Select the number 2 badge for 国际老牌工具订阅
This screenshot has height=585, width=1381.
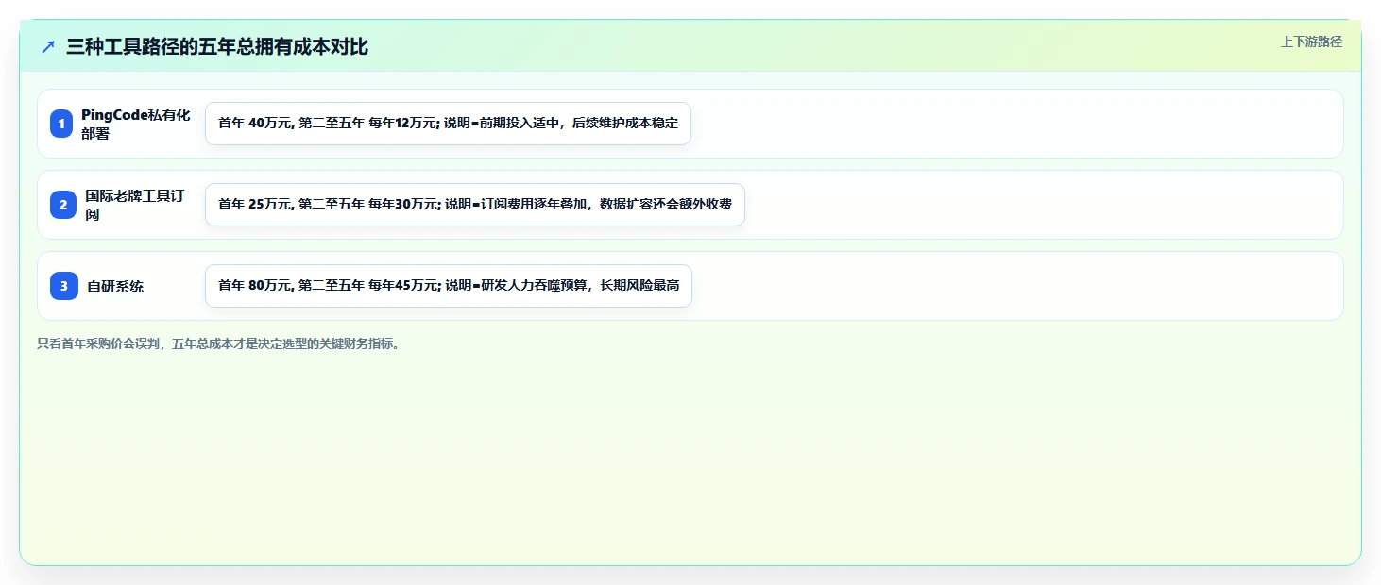[x=63, y=205]
